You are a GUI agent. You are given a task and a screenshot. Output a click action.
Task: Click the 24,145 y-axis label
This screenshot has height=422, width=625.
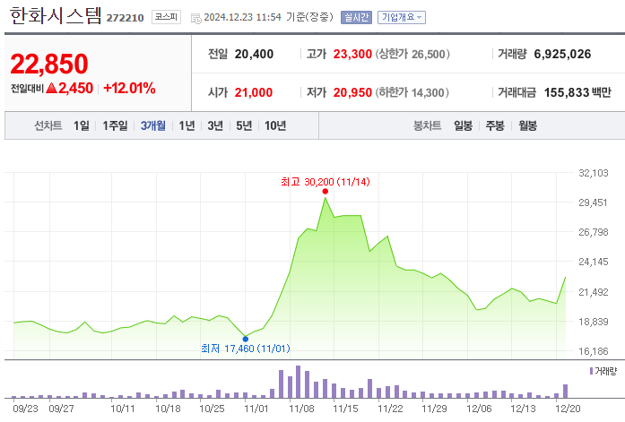594,262
